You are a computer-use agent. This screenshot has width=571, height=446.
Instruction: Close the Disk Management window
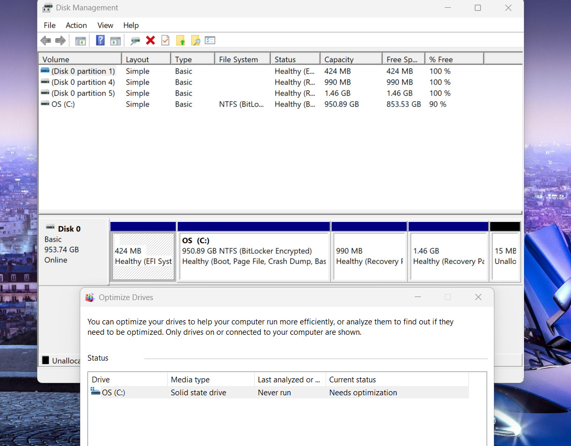point(508,8)
